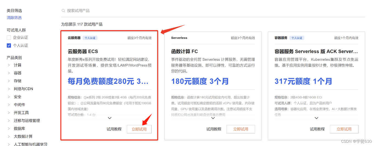Expand the 安全 category chevron
The height and width of the screenshot is (146, 376).
(9, 97)
